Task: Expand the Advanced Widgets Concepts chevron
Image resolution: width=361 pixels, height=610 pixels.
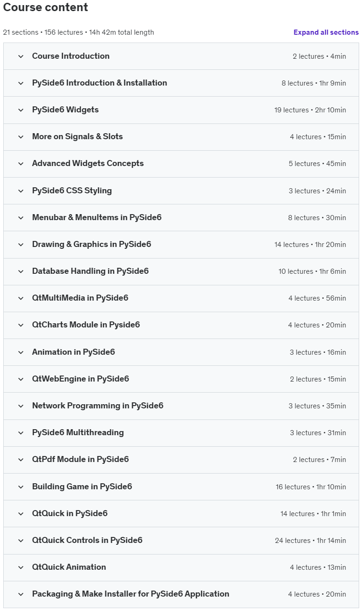Action: 21,164
